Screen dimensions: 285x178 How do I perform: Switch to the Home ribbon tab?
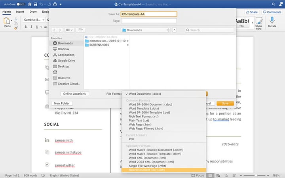7,11
